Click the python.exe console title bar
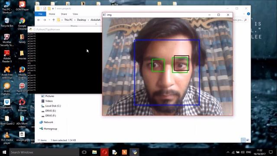The height and width of the screenshot is (156, 277). (65, 29)
